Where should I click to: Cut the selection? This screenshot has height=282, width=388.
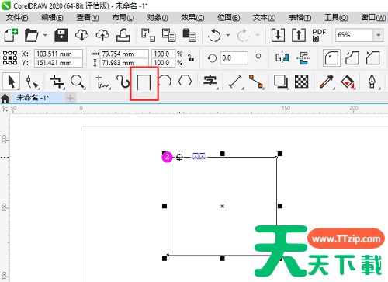click(148, 35)
